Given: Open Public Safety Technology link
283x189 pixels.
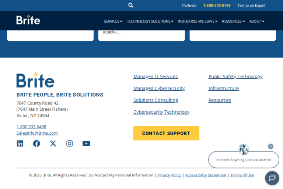Looking at the screenshot, I should (x=235, y=77).
